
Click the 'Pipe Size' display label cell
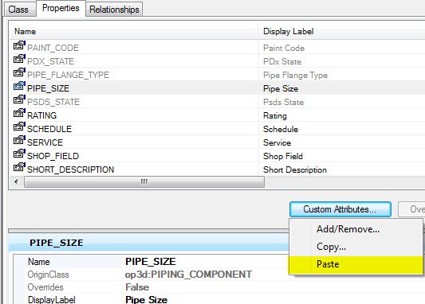click(281, 88)
